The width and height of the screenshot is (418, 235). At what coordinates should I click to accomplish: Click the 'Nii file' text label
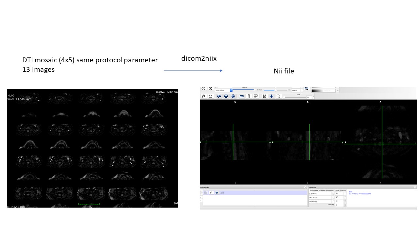[284, 71]
